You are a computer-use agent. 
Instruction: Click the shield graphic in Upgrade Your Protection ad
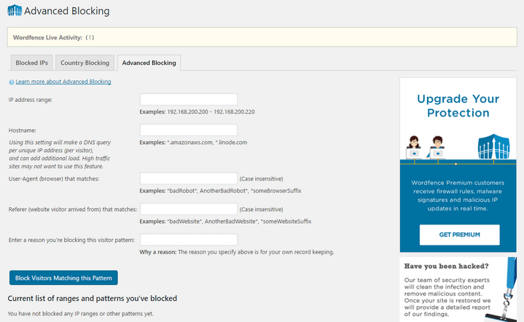(493, 146)
